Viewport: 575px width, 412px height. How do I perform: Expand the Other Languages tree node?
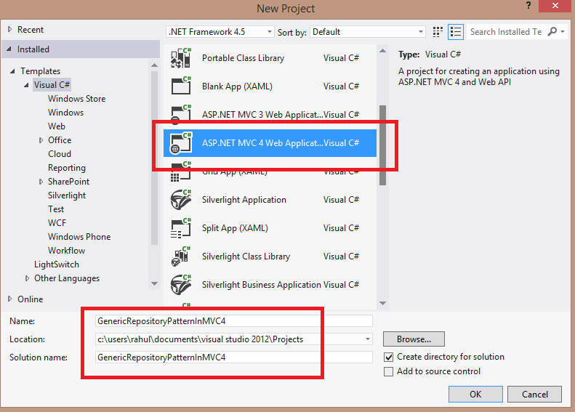coord(28,278)
